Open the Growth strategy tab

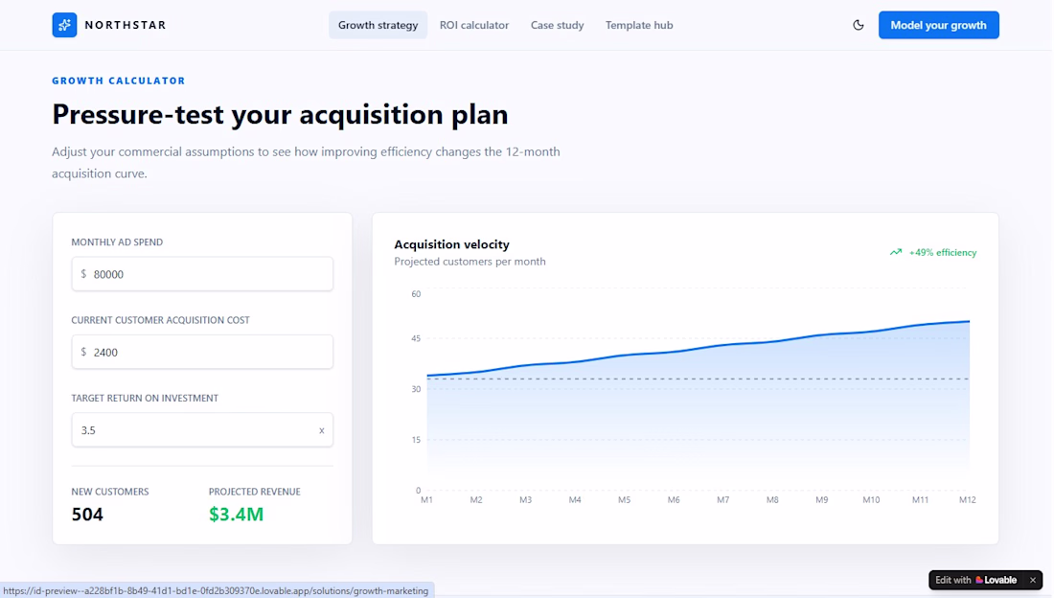click(x=378, y=25)
